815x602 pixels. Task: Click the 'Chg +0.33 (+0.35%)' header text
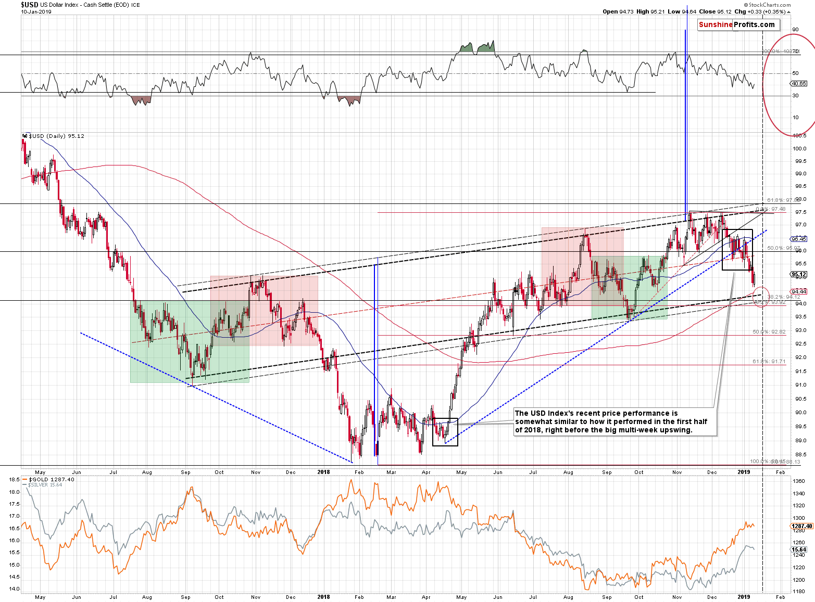(762, 11)
